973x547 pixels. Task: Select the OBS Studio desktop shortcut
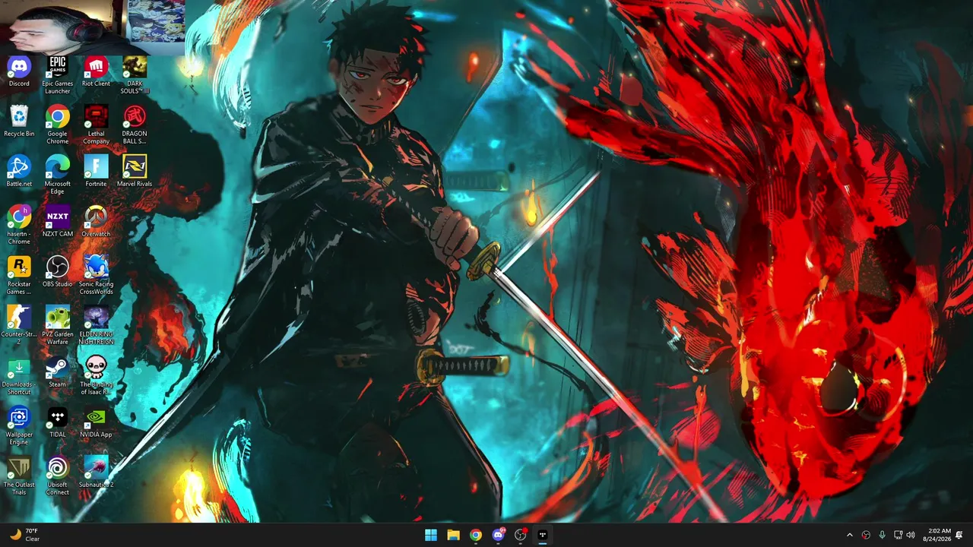point(57,272)
